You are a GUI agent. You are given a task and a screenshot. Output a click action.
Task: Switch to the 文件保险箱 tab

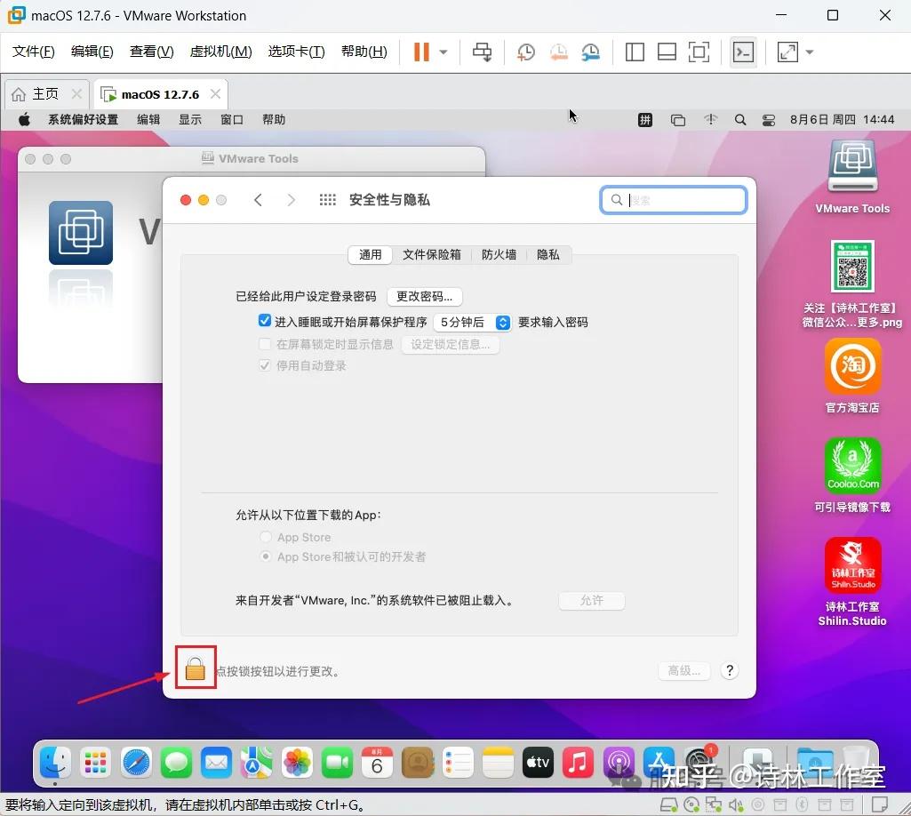[x=432, y=254]
